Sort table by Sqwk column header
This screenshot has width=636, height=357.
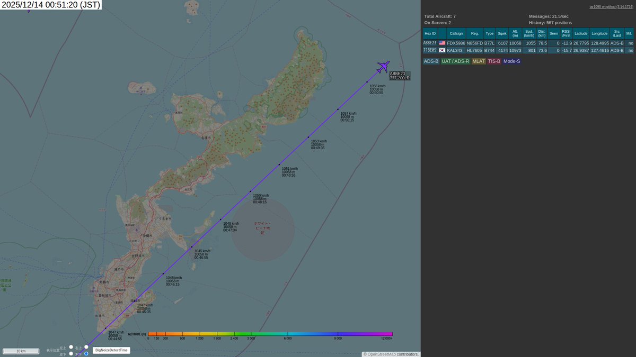click(x=502, y=33)
